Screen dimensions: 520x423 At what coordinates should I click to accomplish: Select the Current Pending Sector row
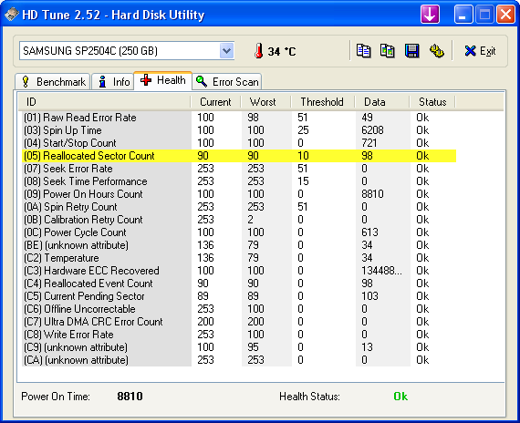(x=239, y=296)
